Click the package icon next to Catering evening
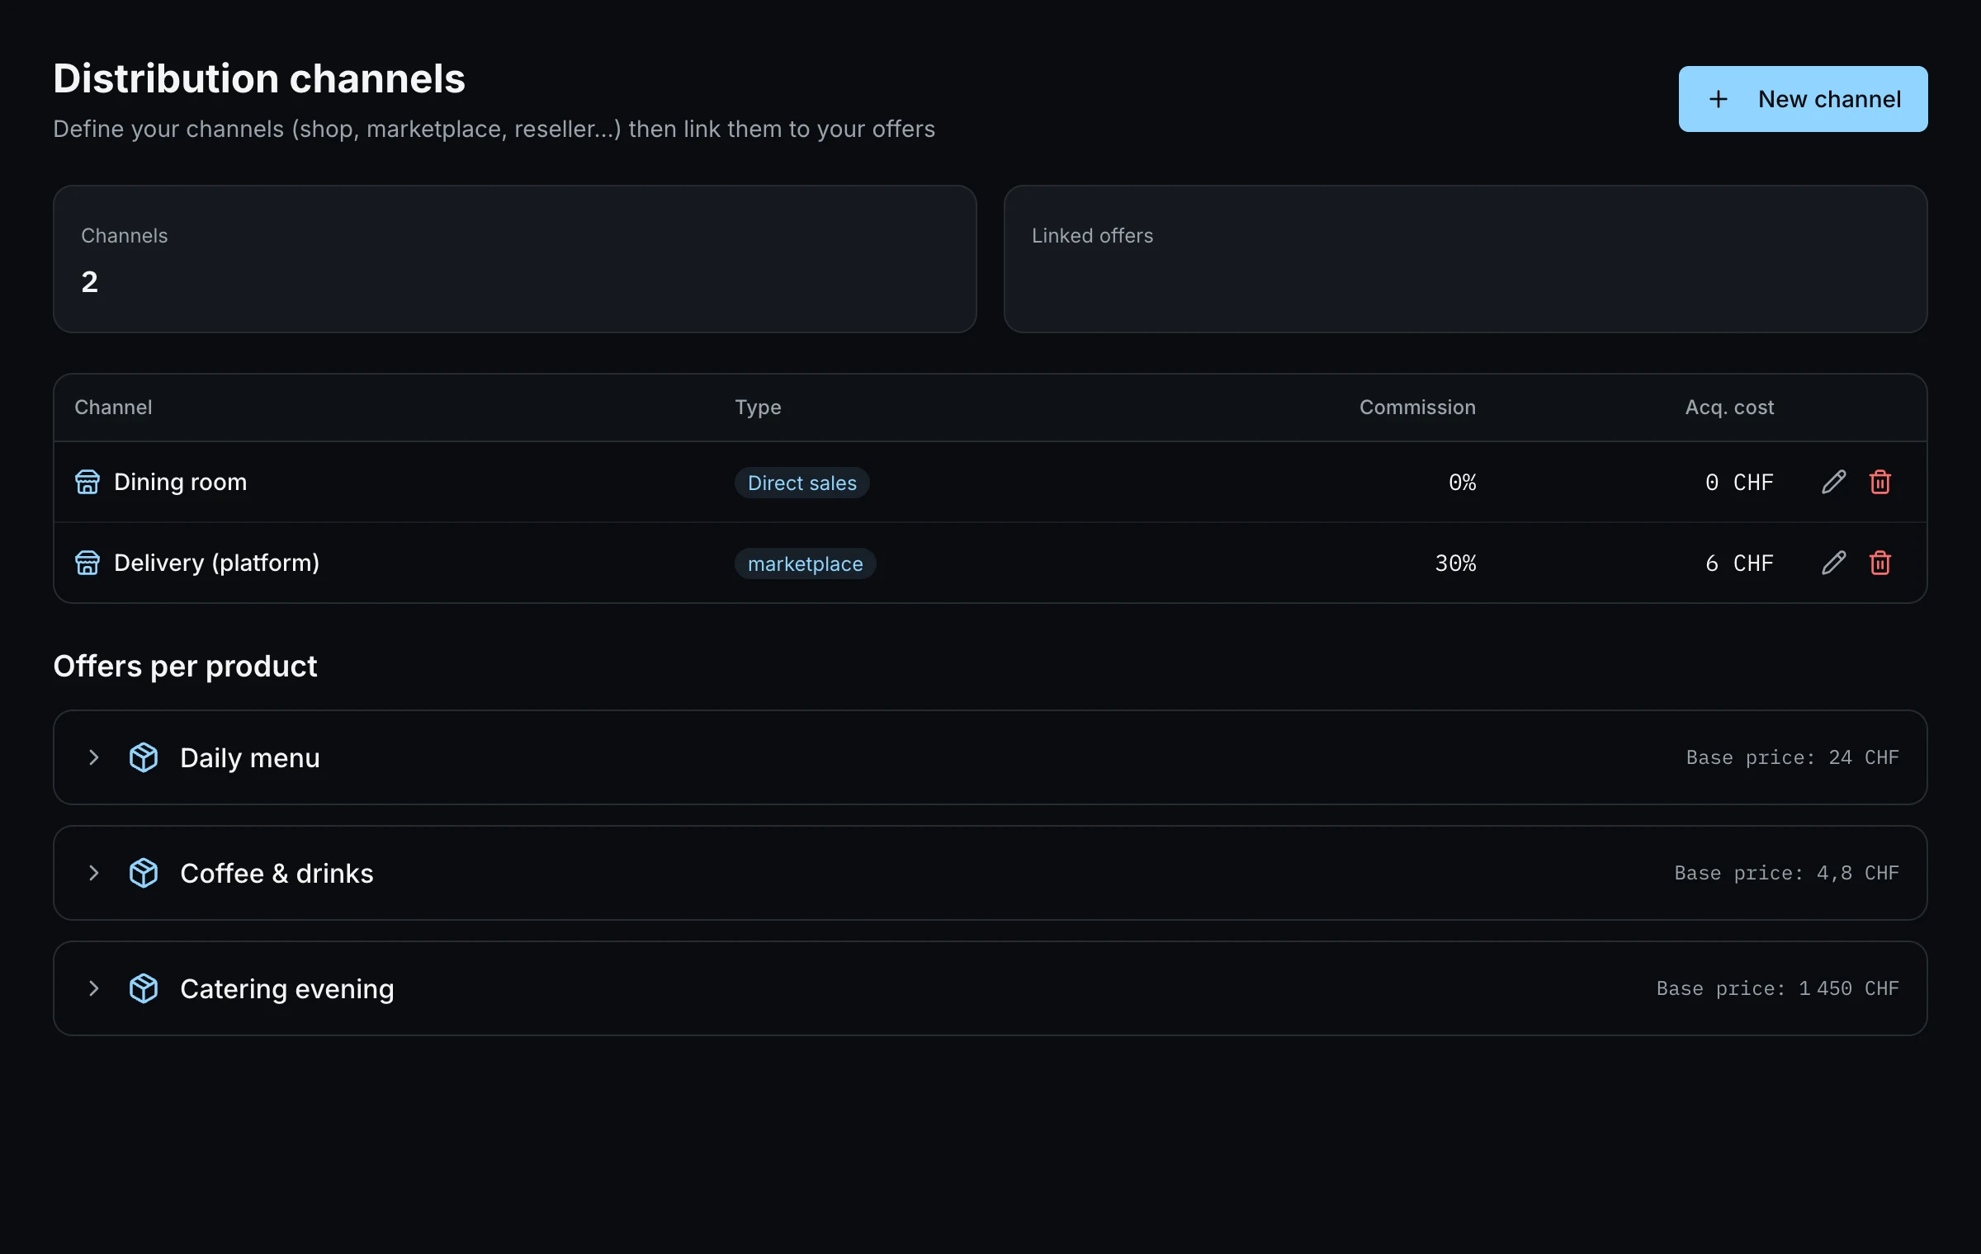The image size is (1981, 1254). [144, 988]
